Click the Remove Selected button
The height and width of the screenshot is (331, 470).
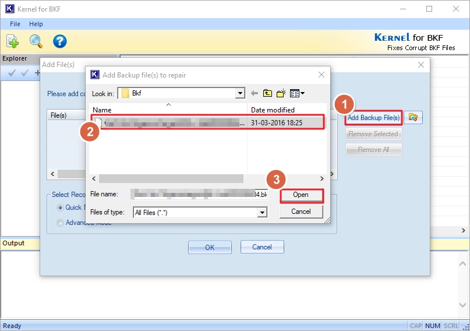(373, 133)
